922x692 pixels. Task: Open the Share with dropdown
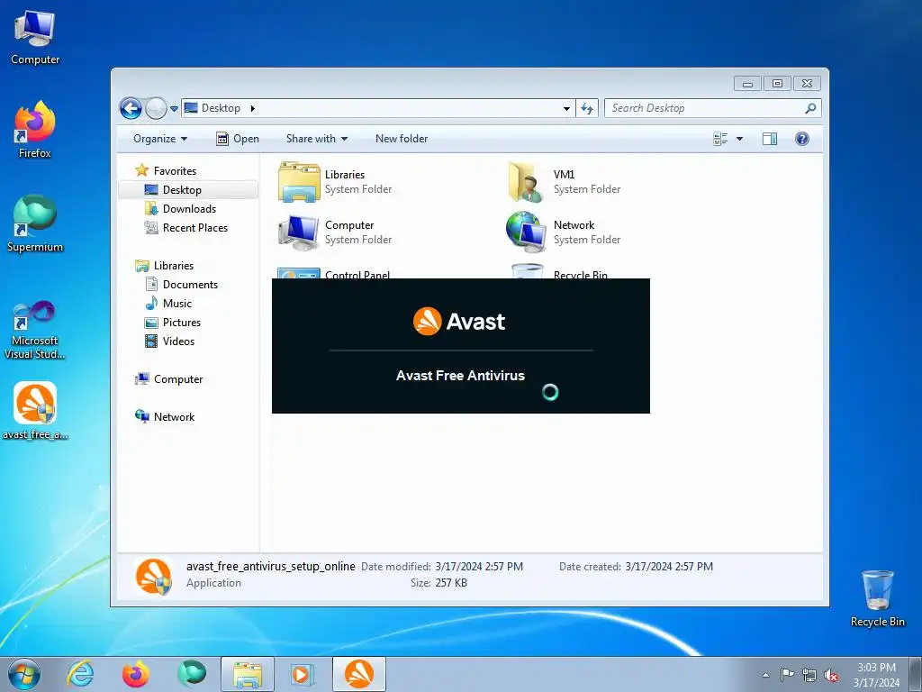pos(317,139)
